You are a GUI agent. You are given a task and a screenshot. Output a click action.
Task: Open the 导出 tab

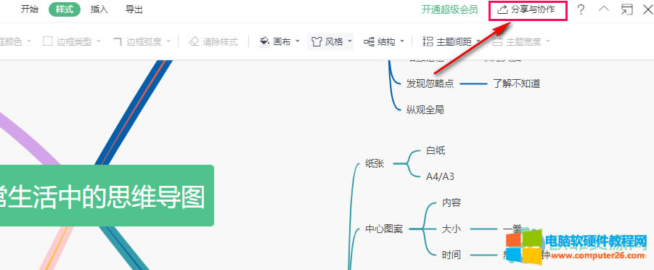point(134,9)
